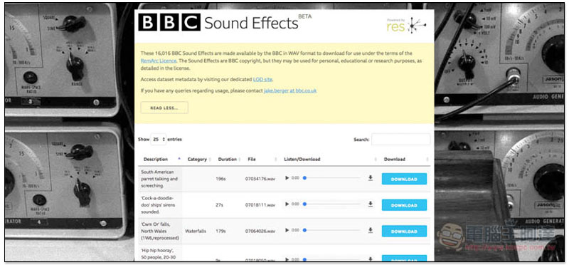Image resolution: width=569 pixels, height=265 pixels.
Task: Open the Show entries count dropdown
Action: (x=158, y=139)
